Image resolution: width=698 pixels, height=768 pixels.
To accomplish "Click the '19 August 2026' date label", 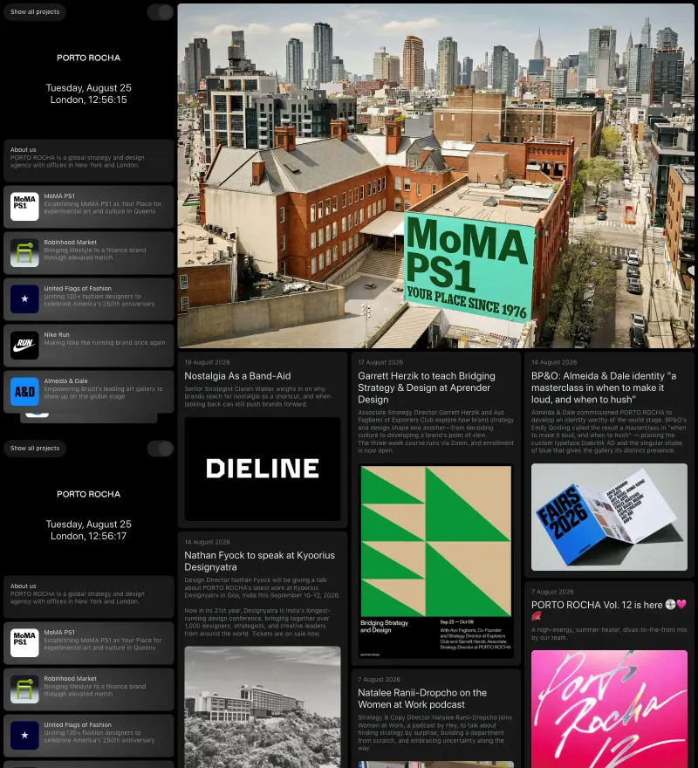I will [x=207, y=362].
